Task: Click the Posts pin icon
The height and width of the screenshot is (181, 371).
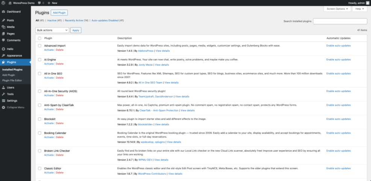Action: click(3, 20)
